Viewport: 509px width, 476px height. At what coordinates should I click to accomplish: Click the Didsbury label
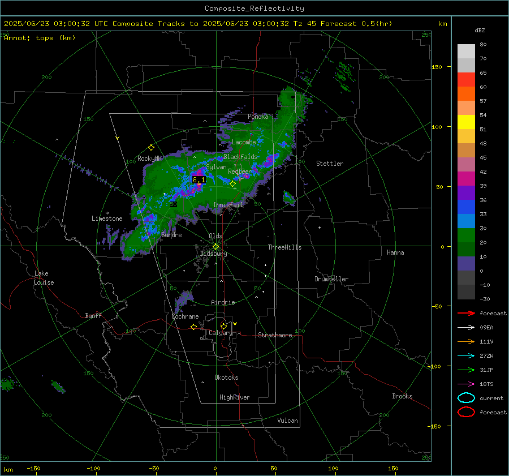214,254
